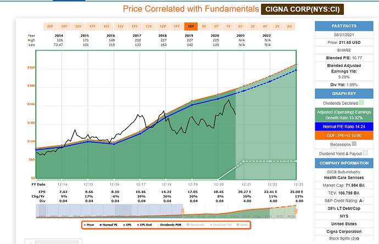Click the Health Care Services sub-industry
Viewport: 379px width, 244px height.
pyautogui.click(x=344, y=178)
